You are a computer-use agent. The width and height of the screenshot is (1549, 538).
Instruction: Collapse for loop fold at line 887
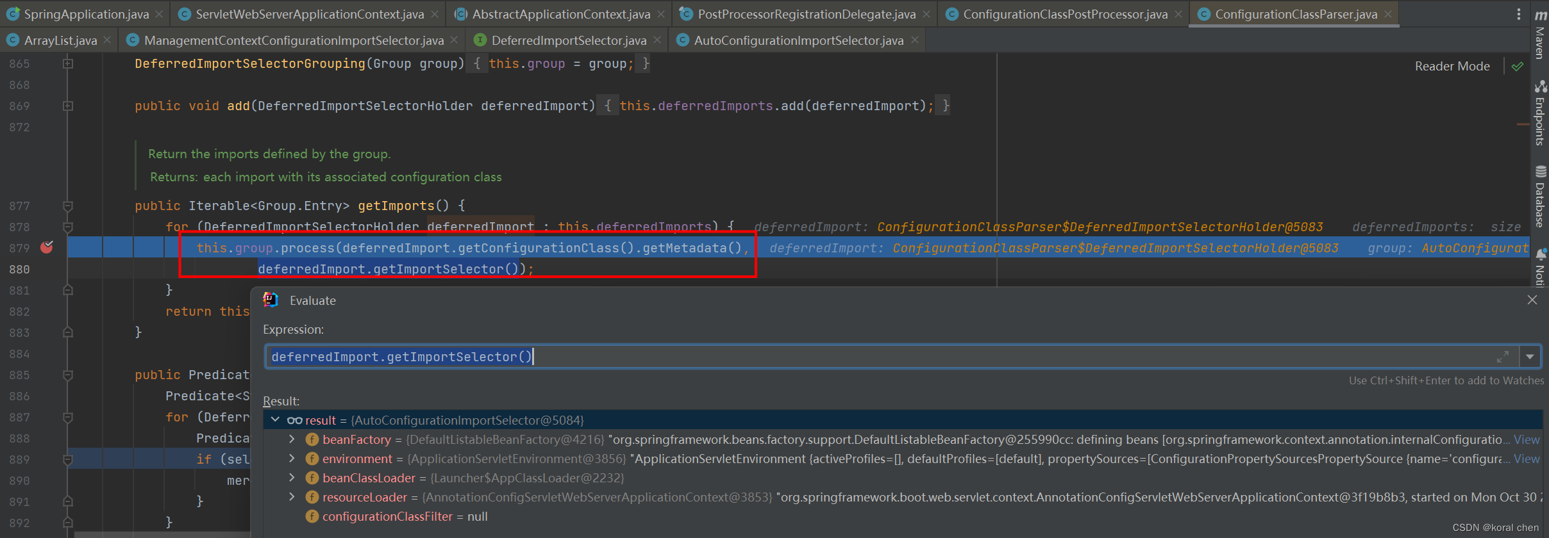(68, 417)
